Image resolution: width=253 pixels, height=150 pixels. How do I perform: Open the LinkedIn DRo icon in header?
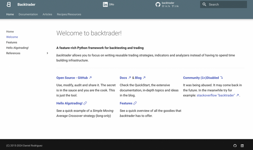coord(105,4)
